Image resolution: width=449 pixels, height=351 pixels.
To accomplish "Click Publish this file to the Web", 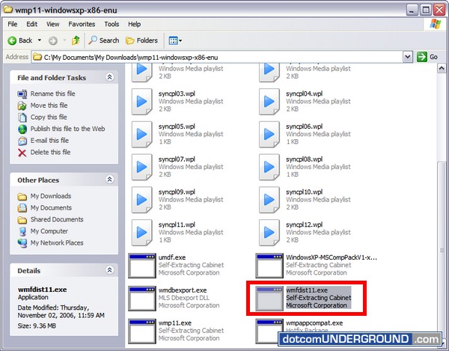I will click(x=67, y=129).
